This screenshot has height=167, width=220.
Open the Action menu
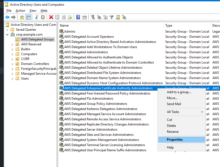20,11
